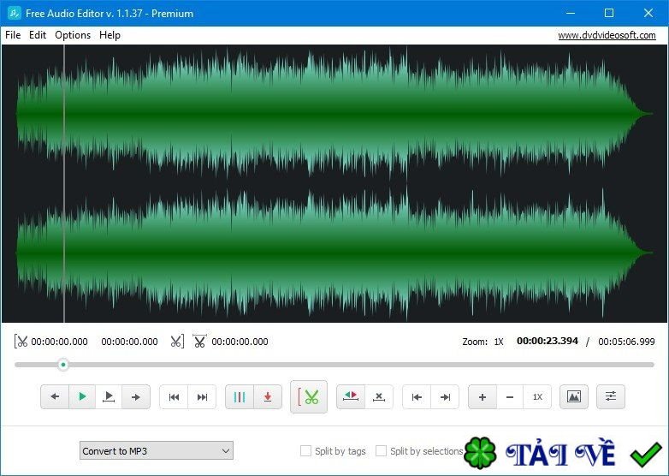Open the Help menu

[110, 35]
